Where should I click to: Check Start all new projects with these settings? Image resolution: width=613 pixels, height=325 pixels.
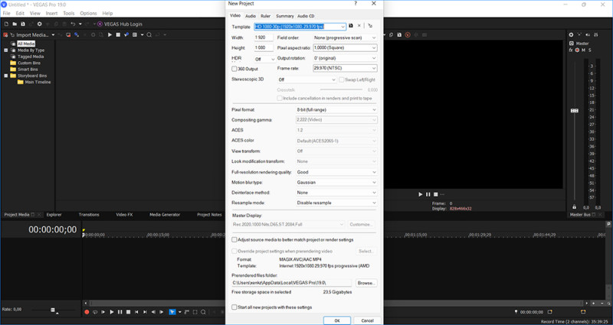[x=234, y=307]
